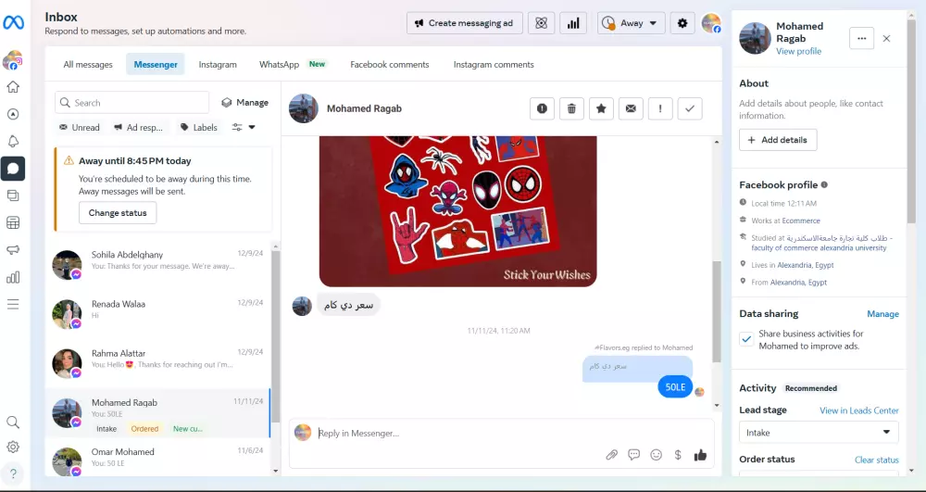Viewport: 926px width, 492px height.
Task: Click the chat messages scrollbar
Action: (717, 311)
